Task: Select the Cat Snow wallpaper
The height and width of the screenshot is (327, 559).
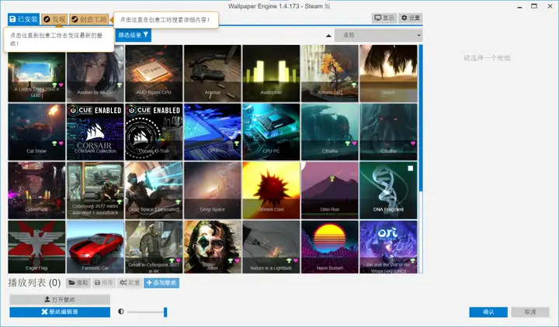Action: coord(36,132)
